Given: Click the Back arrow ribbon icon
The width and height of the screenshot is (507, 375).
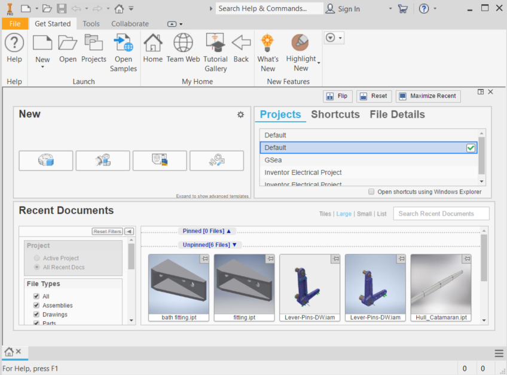Looking at the screenshot, I should point(241,42).
